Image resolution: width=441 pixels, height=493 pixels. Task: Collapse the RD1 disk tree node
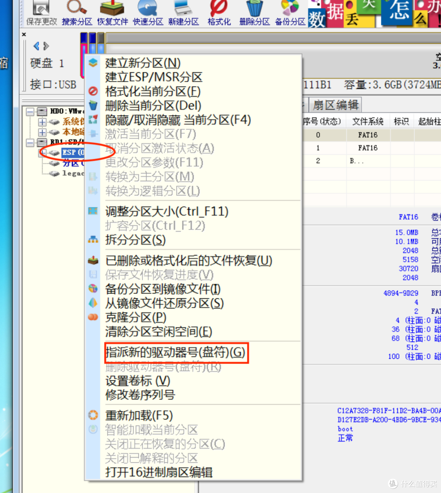(x=30, y=142)
